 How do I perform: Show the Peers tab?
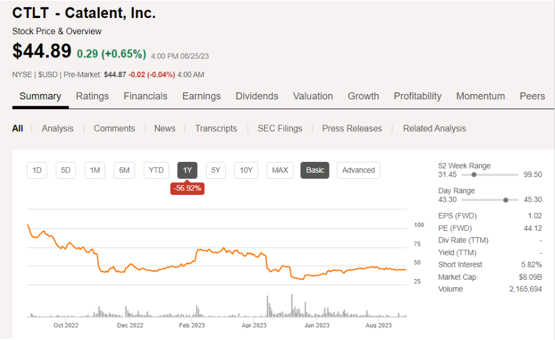point(532,96)
